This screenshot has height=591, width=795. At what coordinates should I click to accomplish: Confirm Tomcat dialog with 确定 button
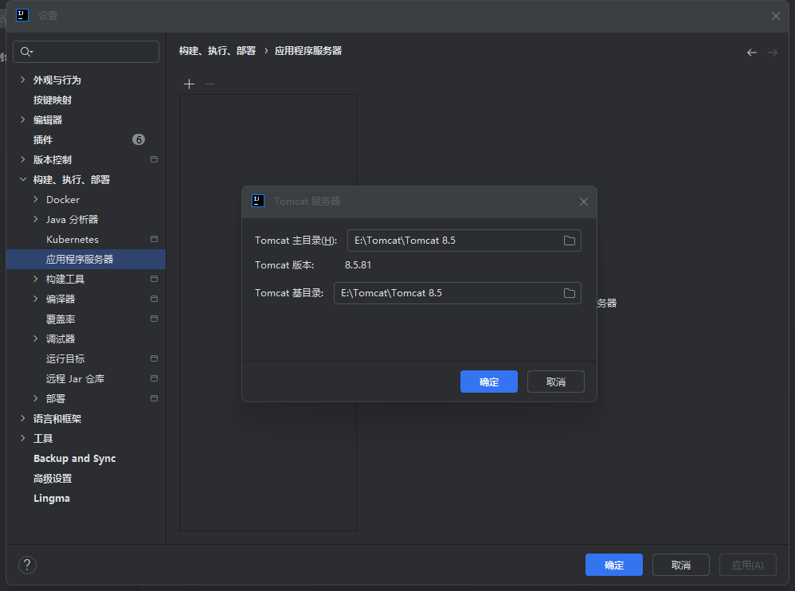tap(488, 382)
